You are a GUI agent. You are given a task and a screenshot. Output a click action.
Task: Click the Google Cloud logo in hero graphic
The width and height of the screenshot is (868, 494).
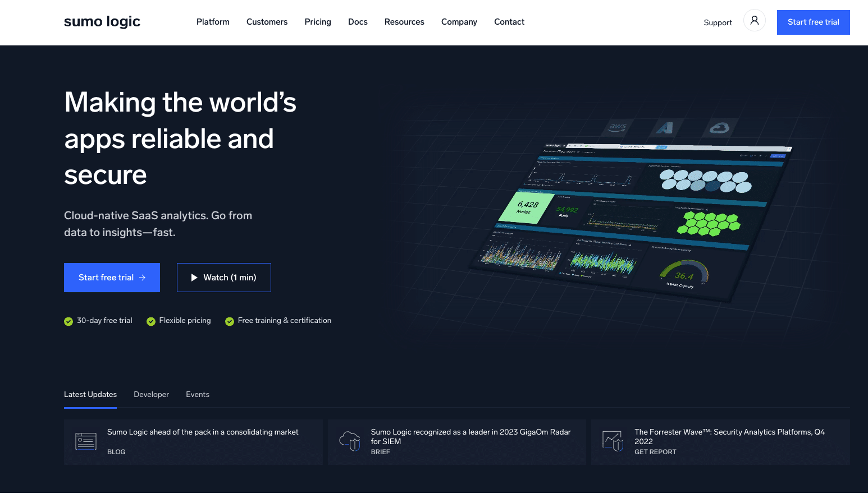719,128
